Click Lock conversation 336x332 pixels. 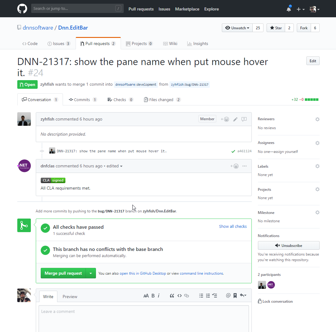(275, 301)
